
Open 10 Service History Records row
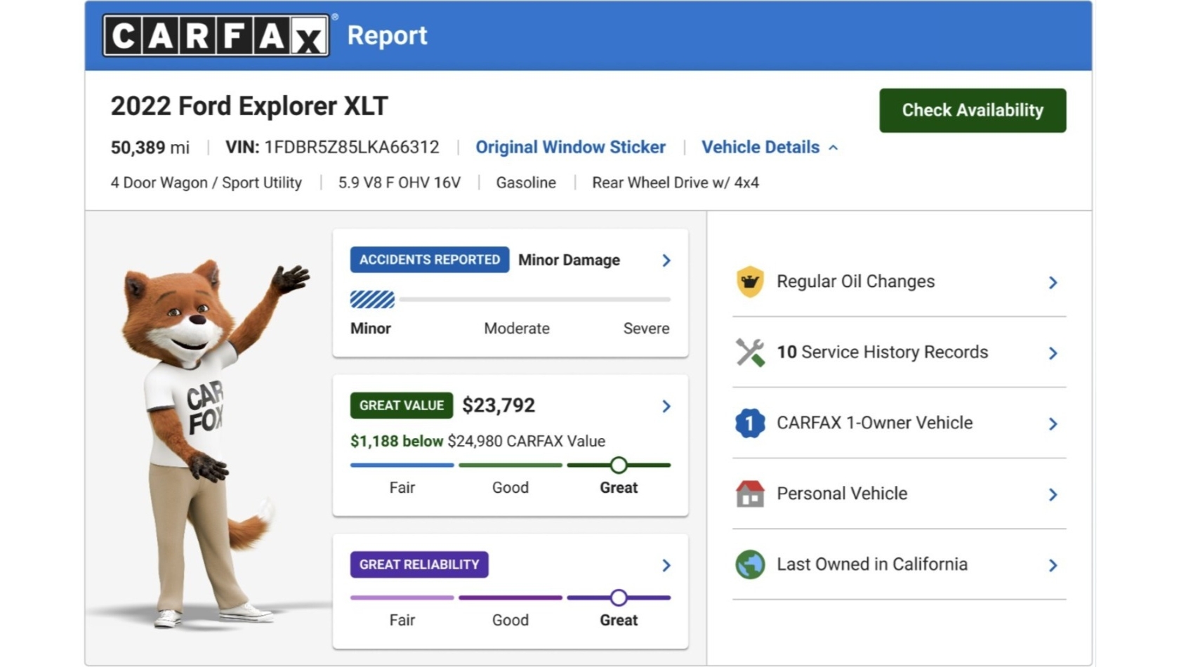pos(899,352)
